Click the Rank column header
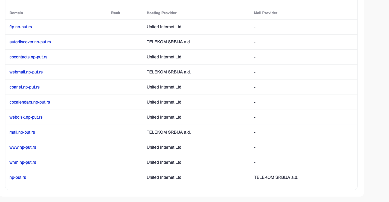389x202 pixels. (116, 13)
